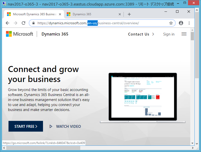Viewport: 201px width, 152px height.
Task: Open the Contact Us link
Action: pos(138,34)
